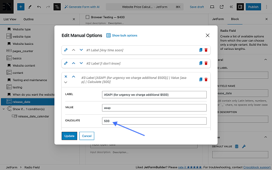The height and width of the screenshot is (170, 272).
Task: Click the Update button
Action: pos(69,136)
